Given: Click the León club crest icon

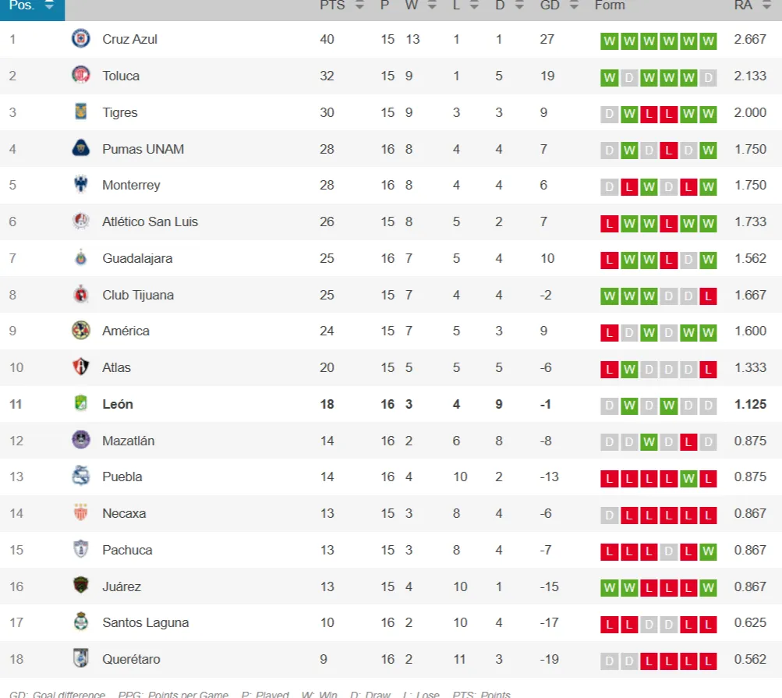Looking at the screenshot, I should pyautogui.click(x=80, y=404).
